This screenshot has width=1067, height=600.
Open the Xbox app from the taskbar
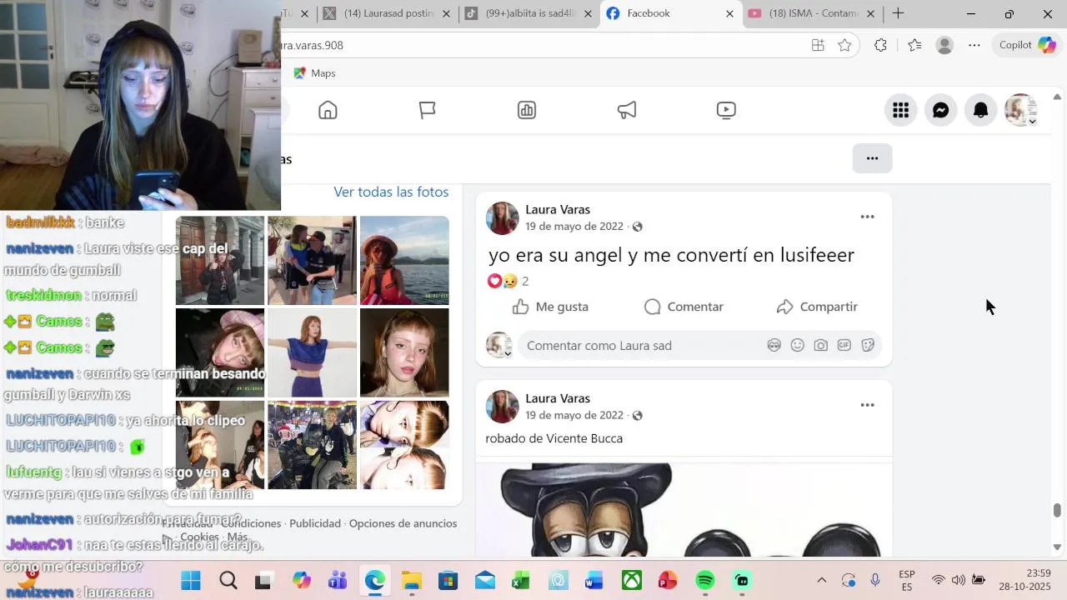coord(632,580)
